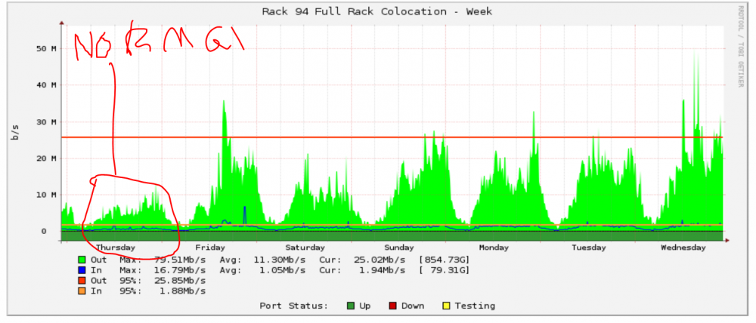Select the orange In 95% legend swatch

click(82, 291)
